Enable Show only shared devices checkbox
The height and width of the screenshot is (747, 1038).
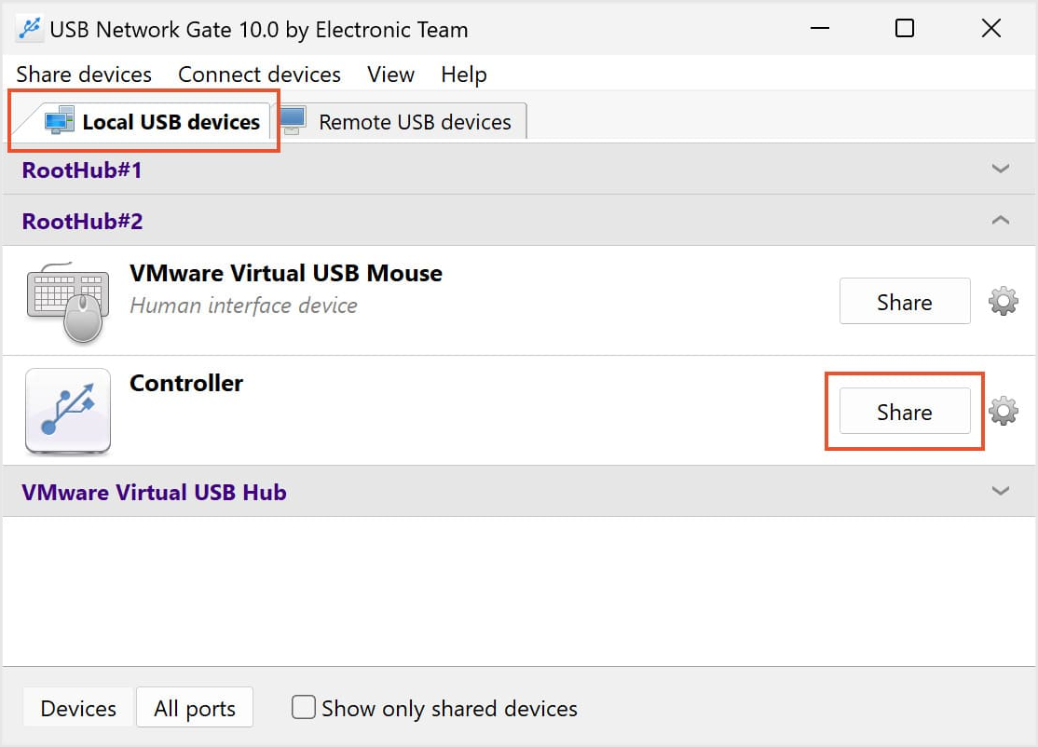point(304,708)
